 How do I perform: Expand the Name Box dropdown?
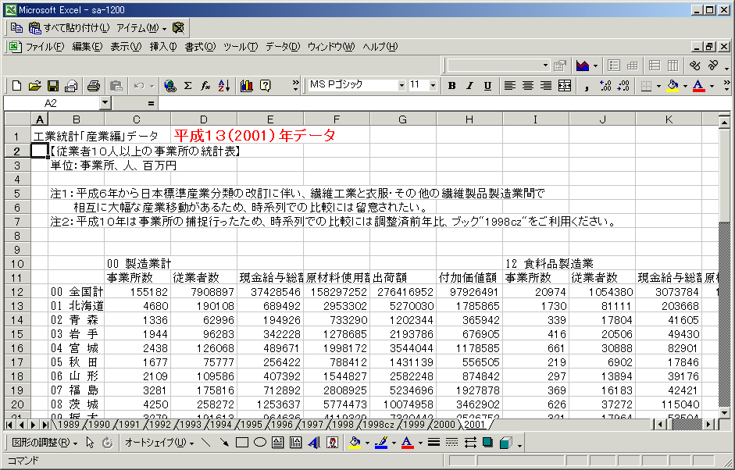(105, 103)
